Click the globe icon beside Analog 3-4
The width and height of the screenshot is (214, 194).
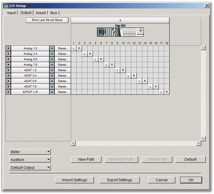(x=52, y=54)
